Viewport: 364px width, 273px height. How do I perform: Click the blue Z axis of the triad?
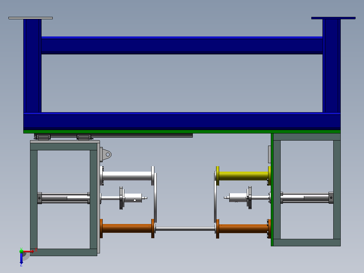[21, 258]
